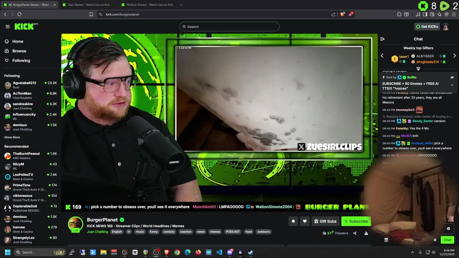The height and width of the screenshot is (258, 459).
Task: Open BurgerPlanet channel avatar
Action: pyautogui.click(x=75, y=225)
